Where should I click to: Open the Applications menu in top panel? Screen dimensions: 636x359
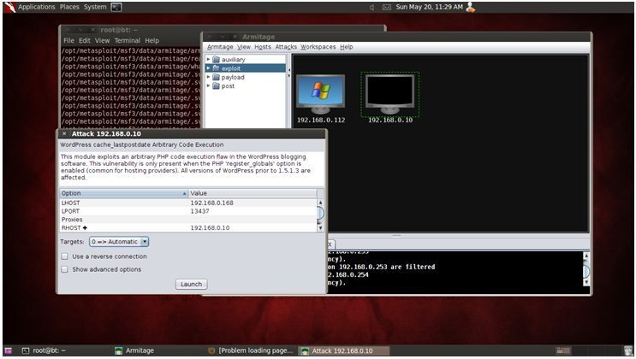(x=37, y=7)
